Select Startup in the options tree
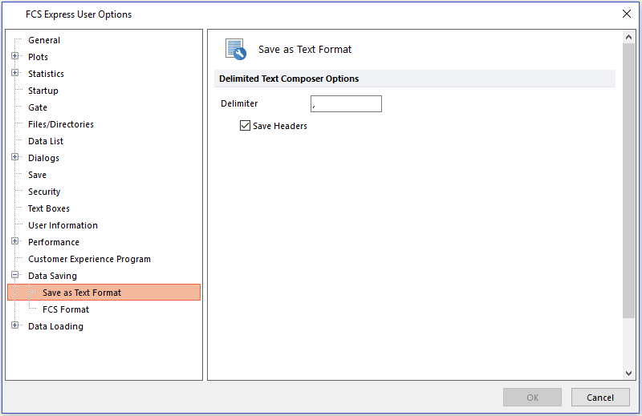The width and height of the screenshot is (642, 416). [43, 91]
